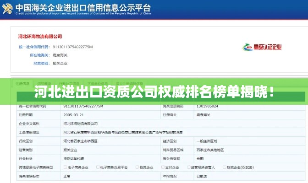Click the 跨境贸易电子商务类型 row label
Screen dimensions: 308x183
(36, 167)
